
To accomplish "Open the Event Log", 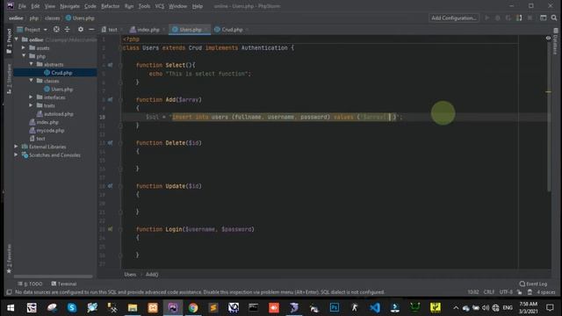I will point(533,284).
